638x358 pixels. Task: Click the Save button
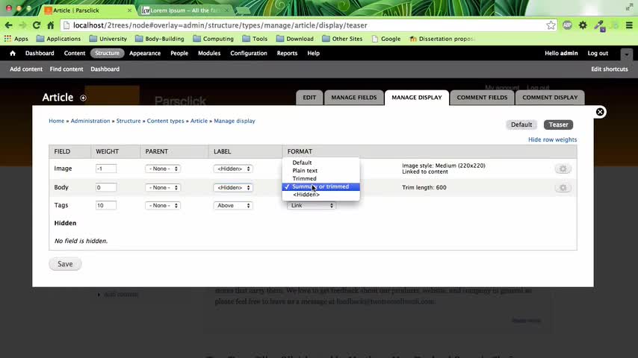pos(65,264)
